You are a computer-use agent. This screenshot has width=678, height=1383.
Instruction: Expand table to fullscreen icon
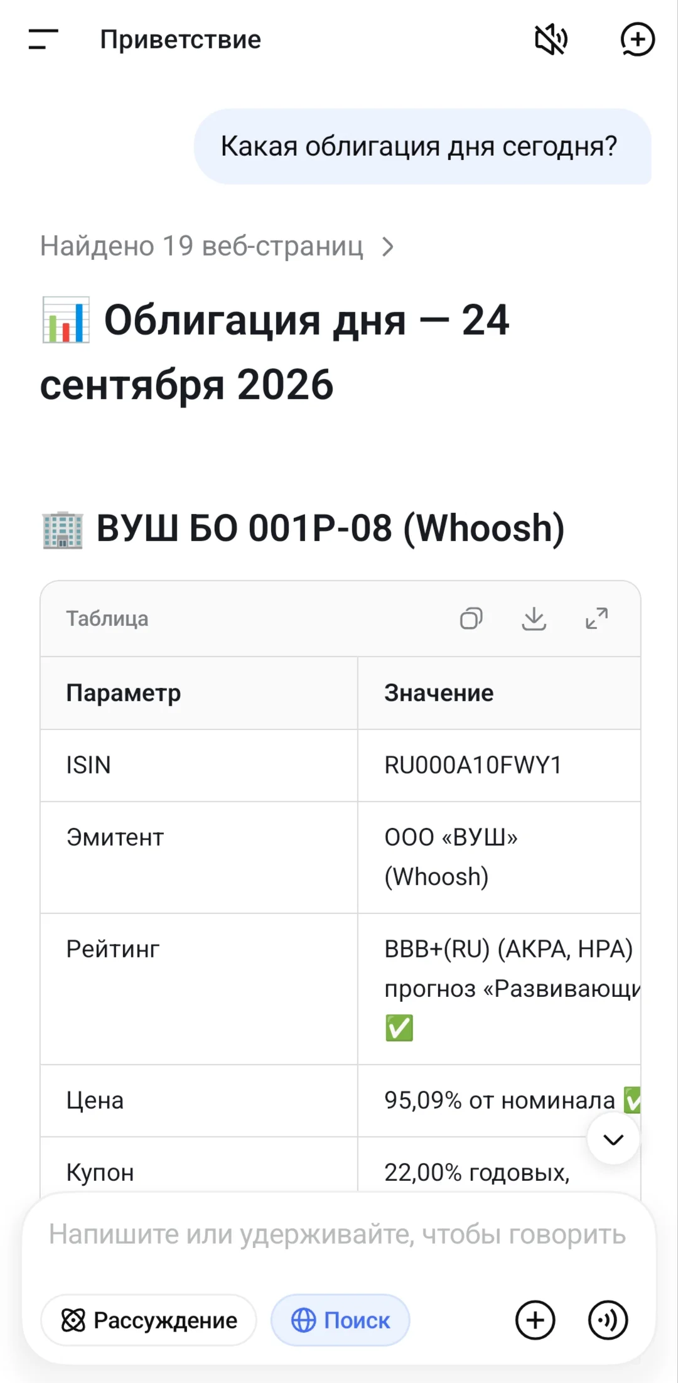click(596, 618)
